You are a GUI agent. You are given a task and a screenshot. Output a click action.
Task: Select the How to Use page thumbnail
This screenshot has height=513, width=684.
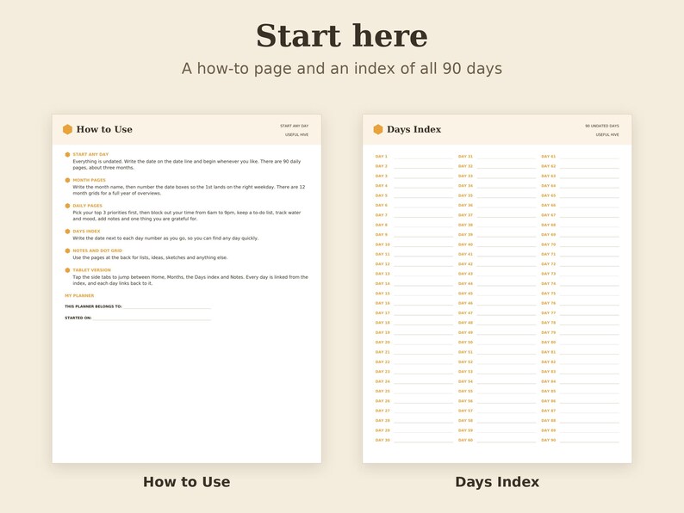pyautogui.click(x=187, y=288)
